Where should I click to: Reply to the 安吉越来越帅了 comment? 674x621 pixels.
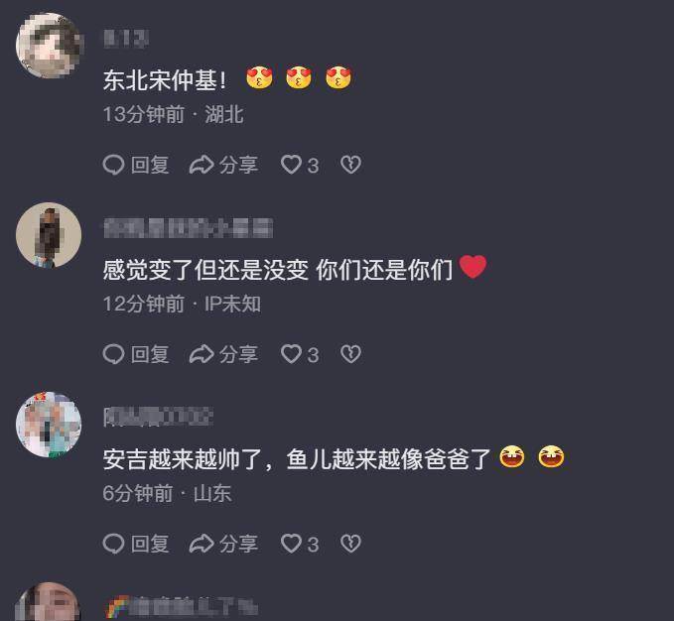136,544
